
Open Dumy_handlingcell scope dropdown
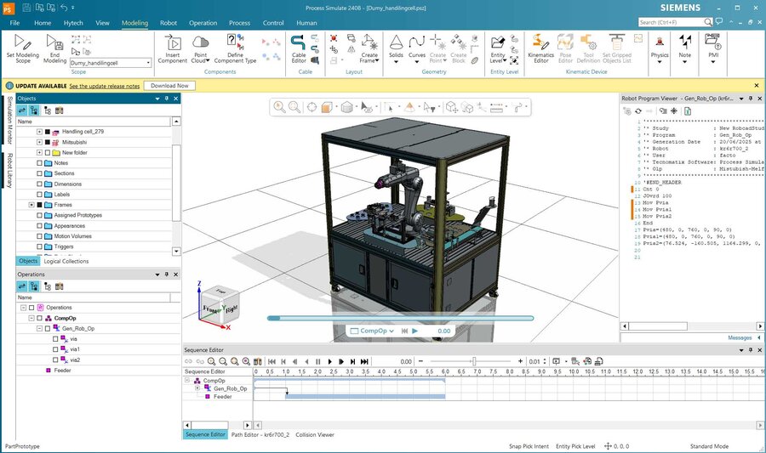pyautogui.click(x=148, y=63)
